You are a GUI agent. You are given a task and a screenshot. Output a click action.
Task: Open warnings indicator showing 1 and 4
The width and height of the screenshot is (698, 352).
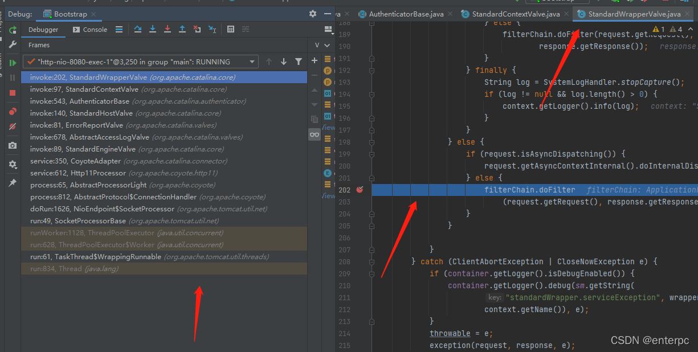pos(667,29)
